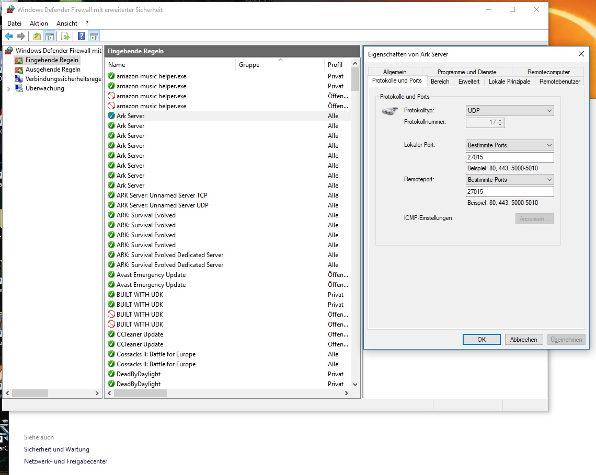Select the Protokolle und Ports tab
This screenshot has height=475, width=596.
point(397,80)
